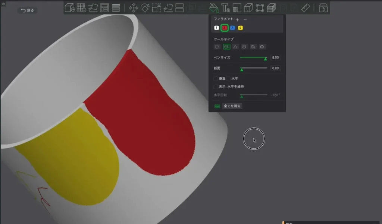Select the triangle tool type
Viewport: 382px width, 224px height.
click(235, 47)
